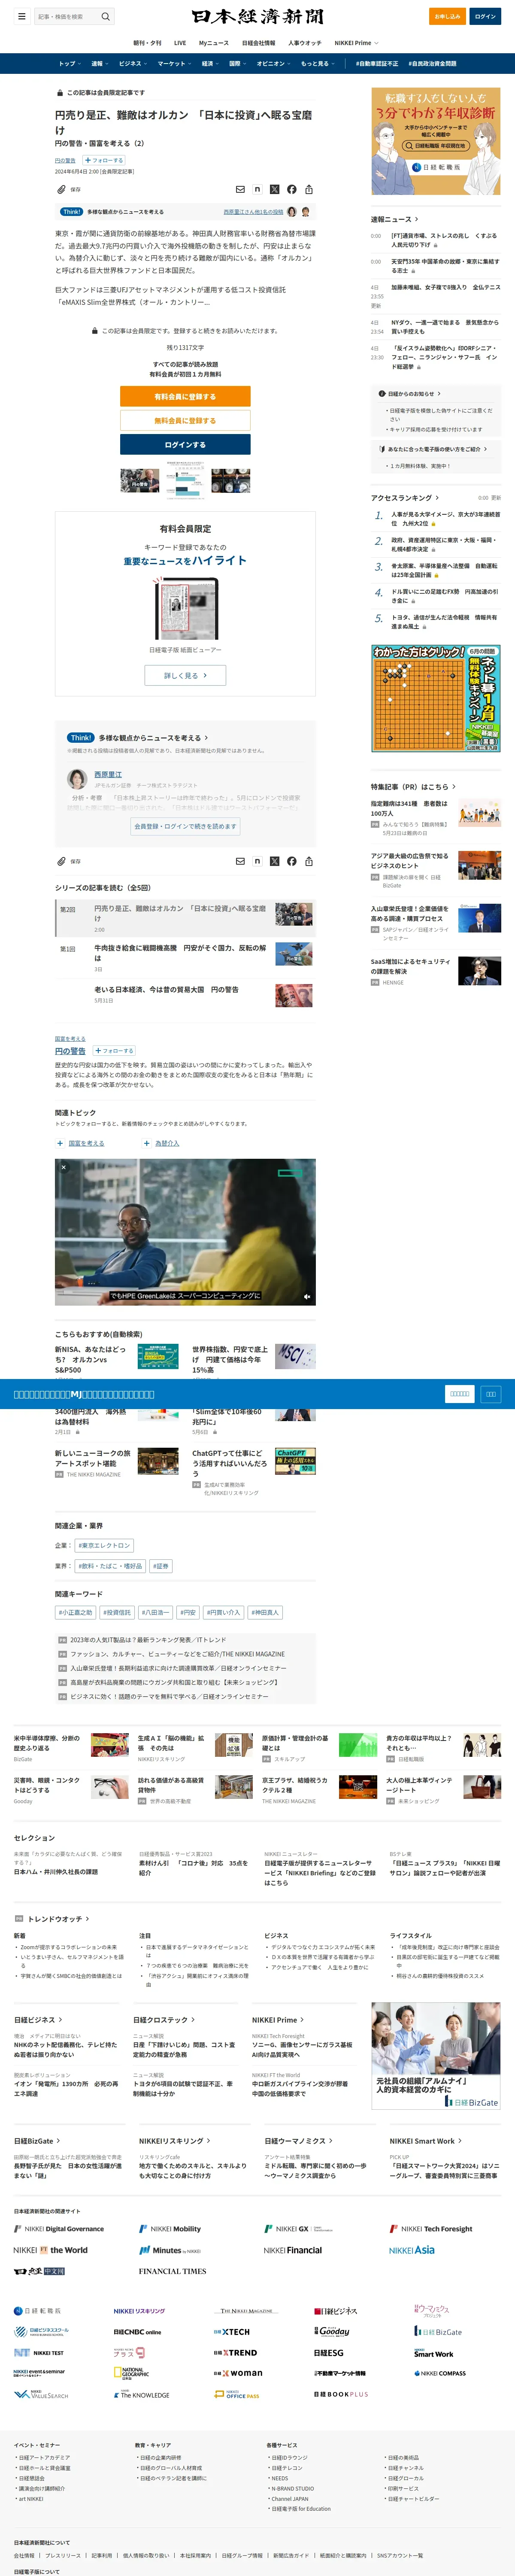Click the orange お申し込み button
Image resolution: width=515 pixels, height=2576 pixels.
coord(447,16)
